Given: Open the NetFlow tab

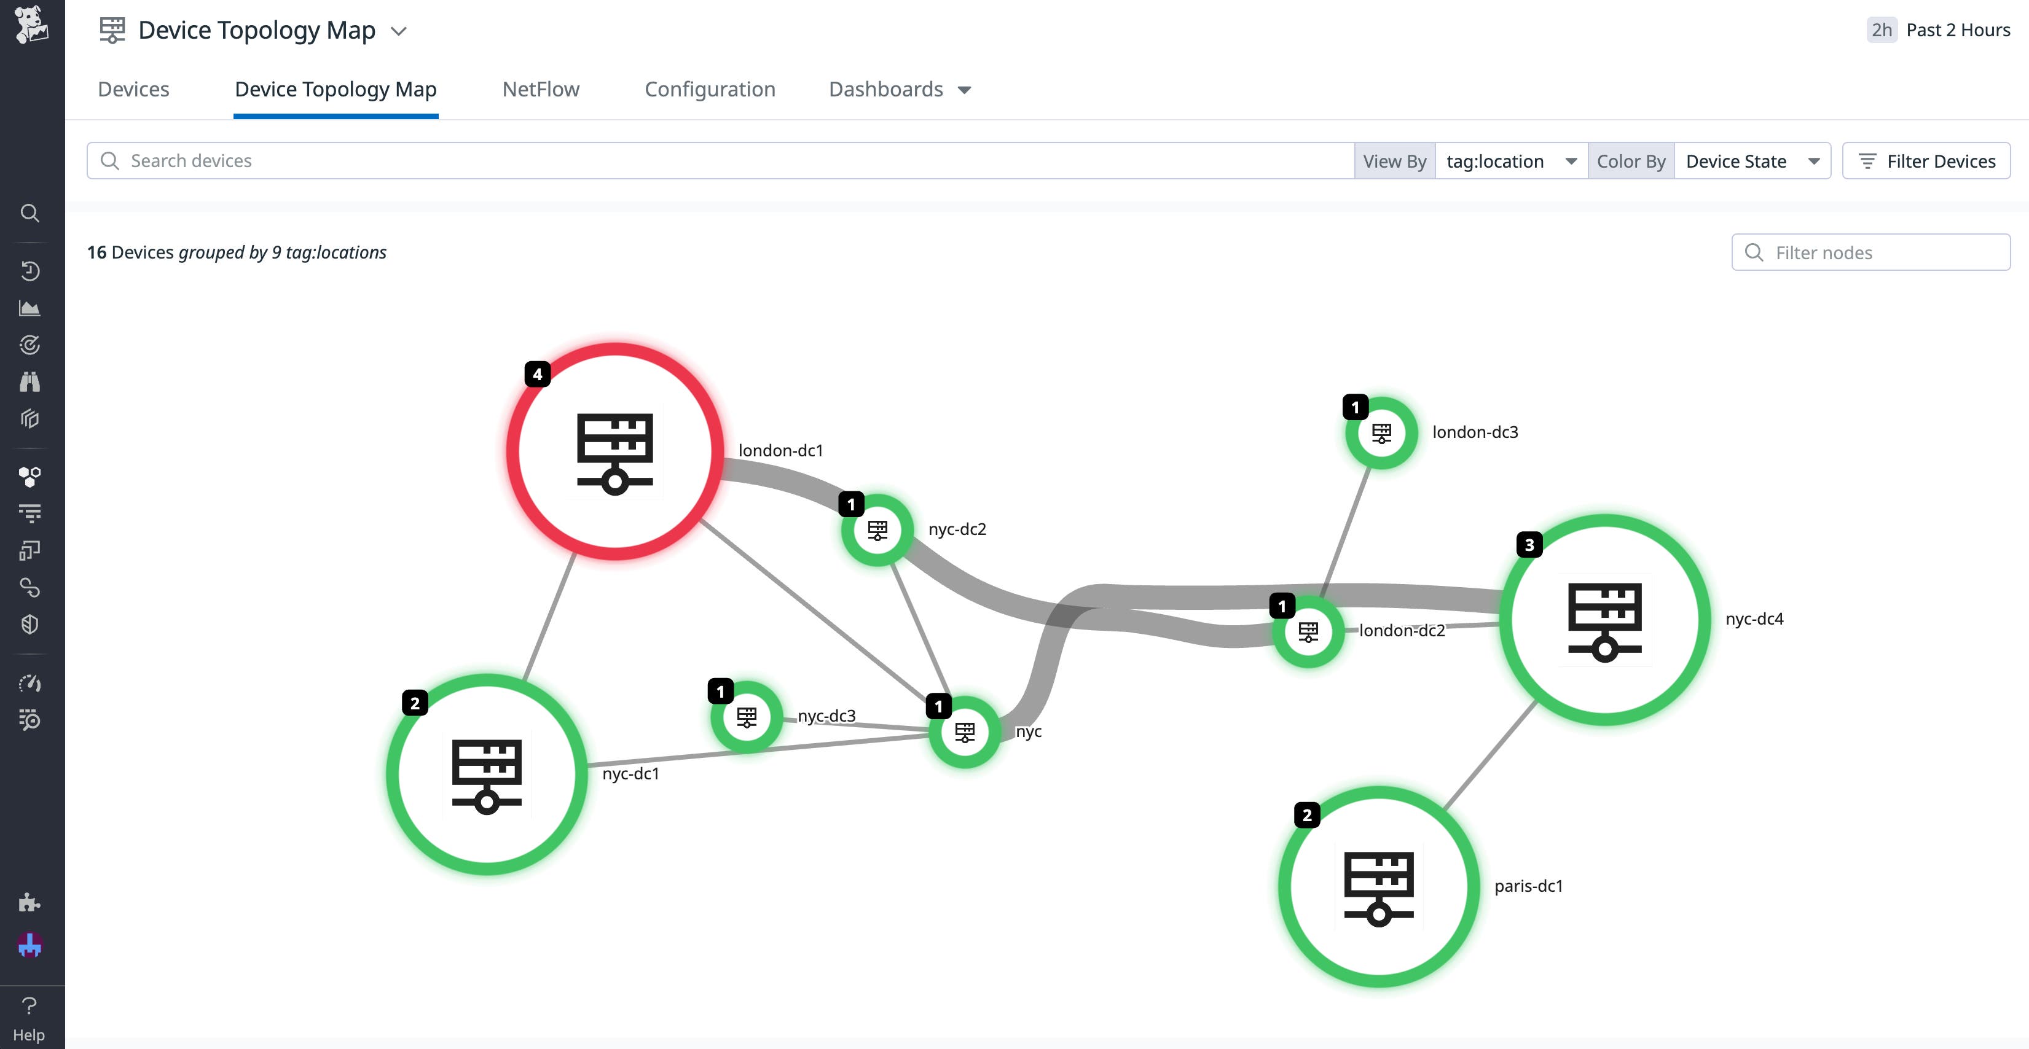Looking at the screenshot, I should [x=540, y=89].
